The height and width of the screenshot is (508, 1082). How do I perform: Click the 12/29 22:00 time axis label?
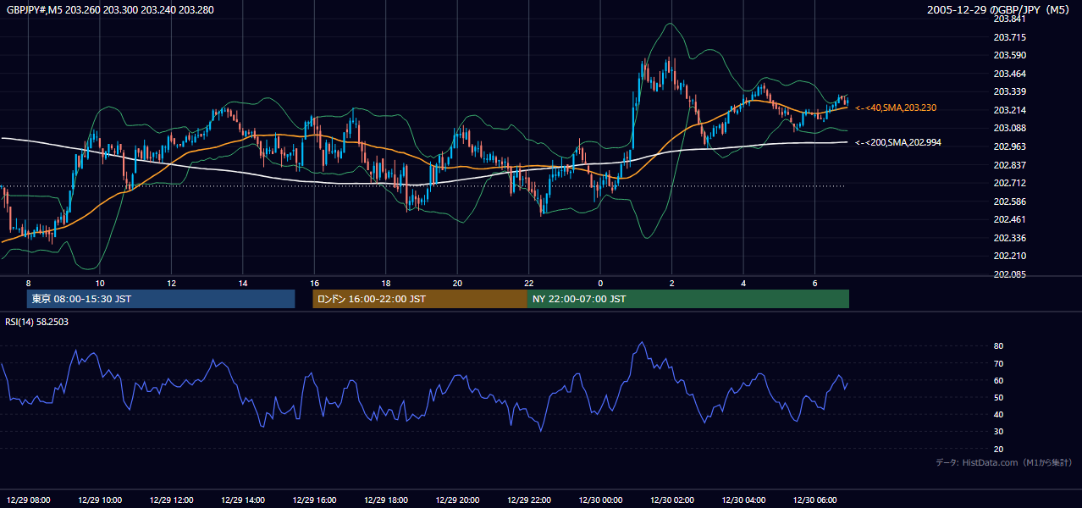click(529, 500)
